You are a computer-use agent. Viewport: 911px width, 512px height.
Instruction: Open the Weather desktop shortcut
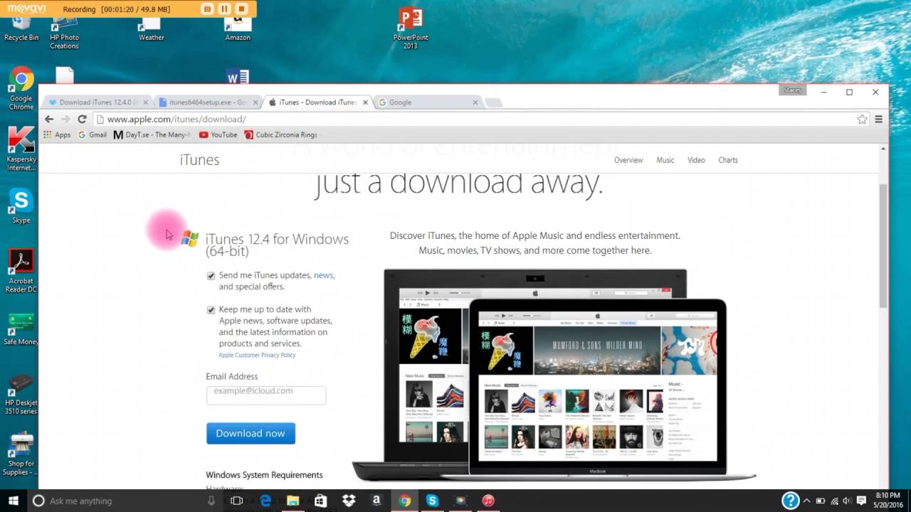coord(151,30)
